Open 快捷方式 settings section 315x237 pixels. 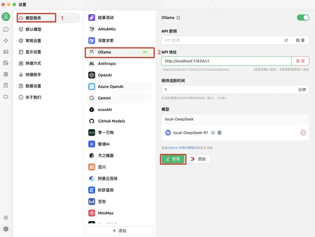pos(48,63)
